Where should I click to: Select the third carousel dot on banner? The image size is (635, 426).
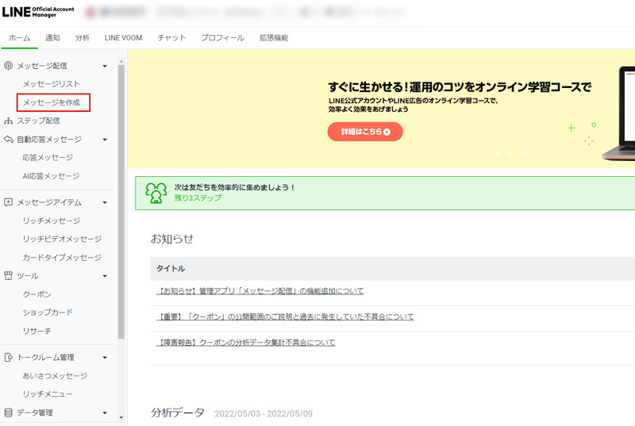(x=521, y=154)
